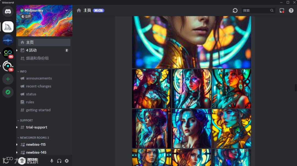Click the hash icon beside getting-started
Viewport: 297px width, 166px height.
pyautogui.click(x=22, y=110)
